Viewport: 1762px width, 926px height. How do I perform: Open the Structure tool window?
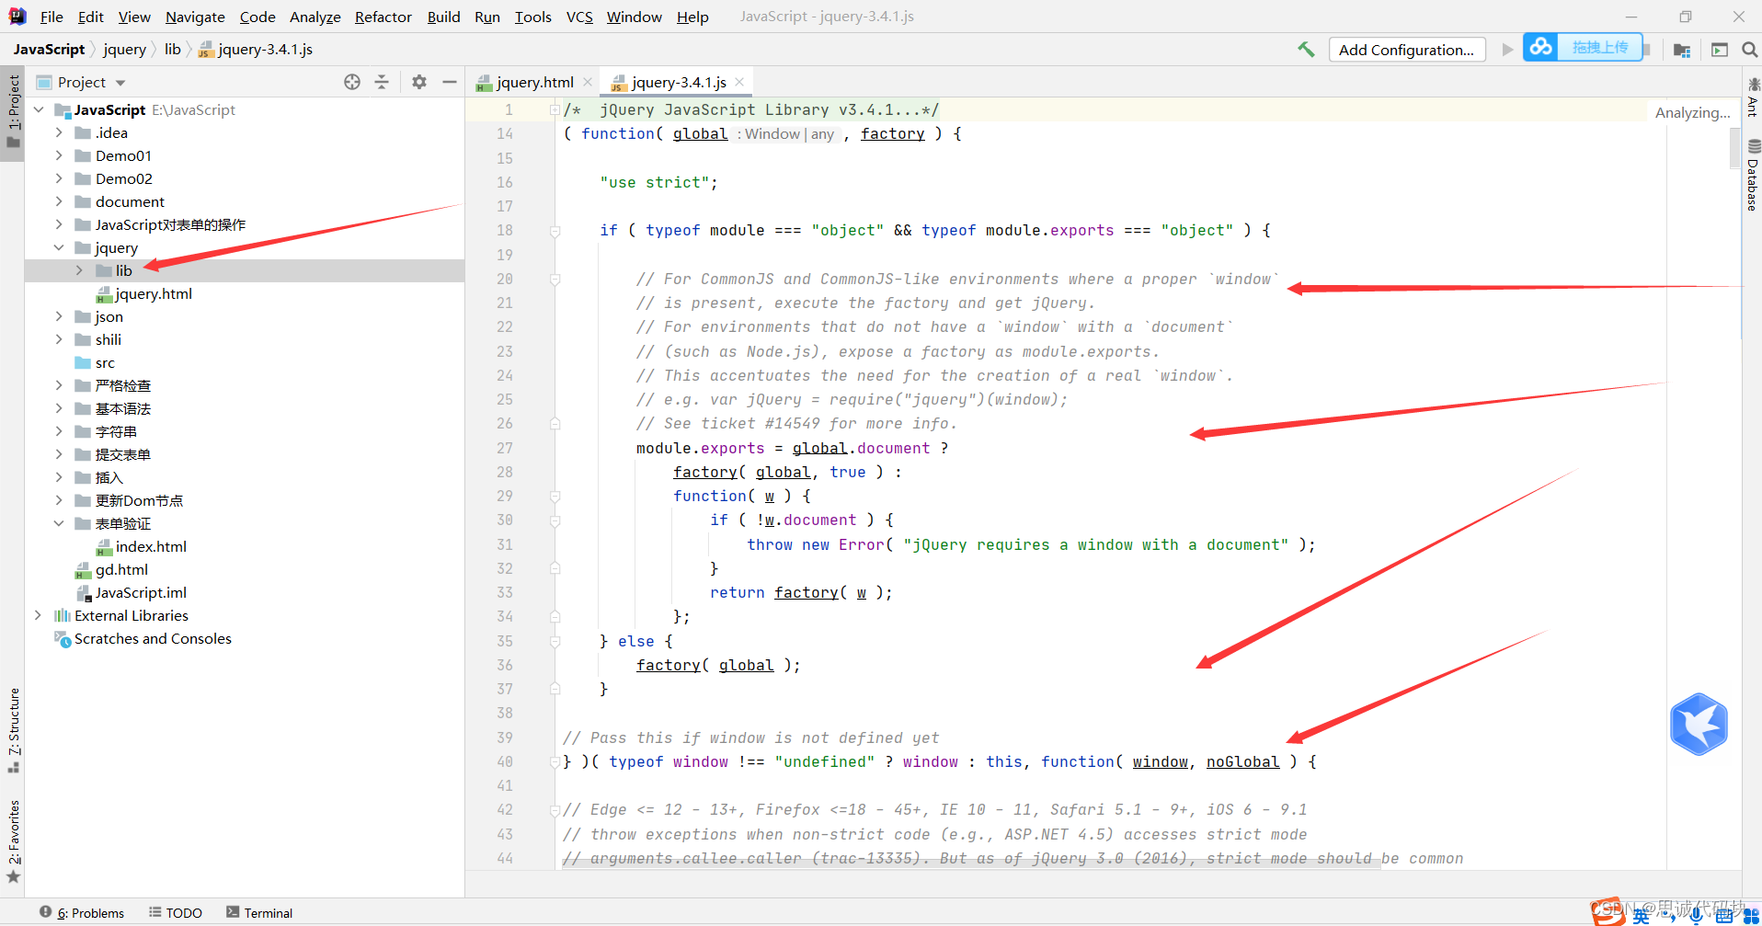tap(14, 731)
